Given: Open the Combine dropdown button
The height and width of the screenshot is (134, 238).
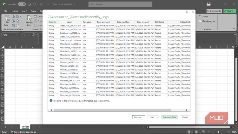Looking at the screenshot, I should click(x=139, y=117).
